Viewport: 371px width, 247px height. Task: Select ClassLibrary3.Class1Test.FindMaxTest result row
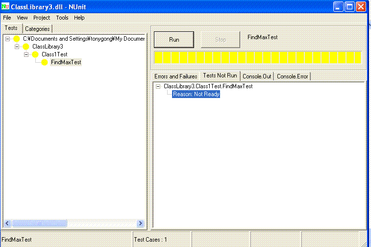pos(208,86)
